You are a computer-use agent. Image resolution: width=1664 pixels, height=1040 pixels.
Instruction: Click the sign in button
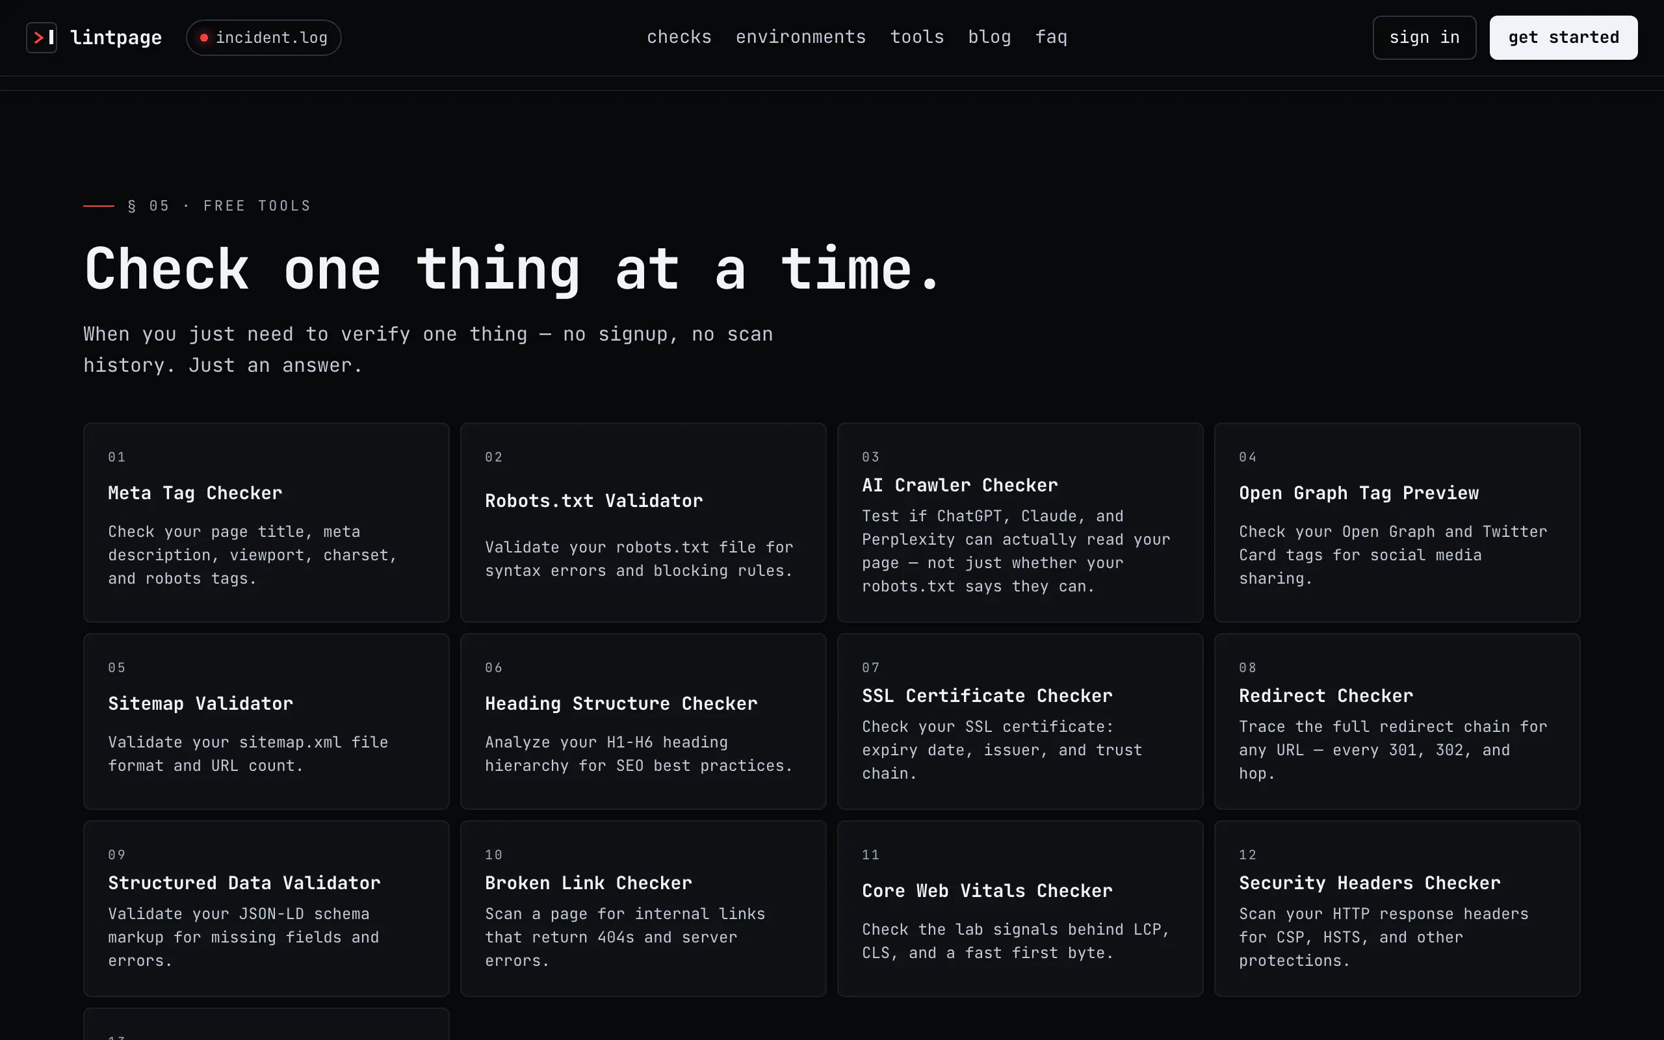(x=1424, y=37)
